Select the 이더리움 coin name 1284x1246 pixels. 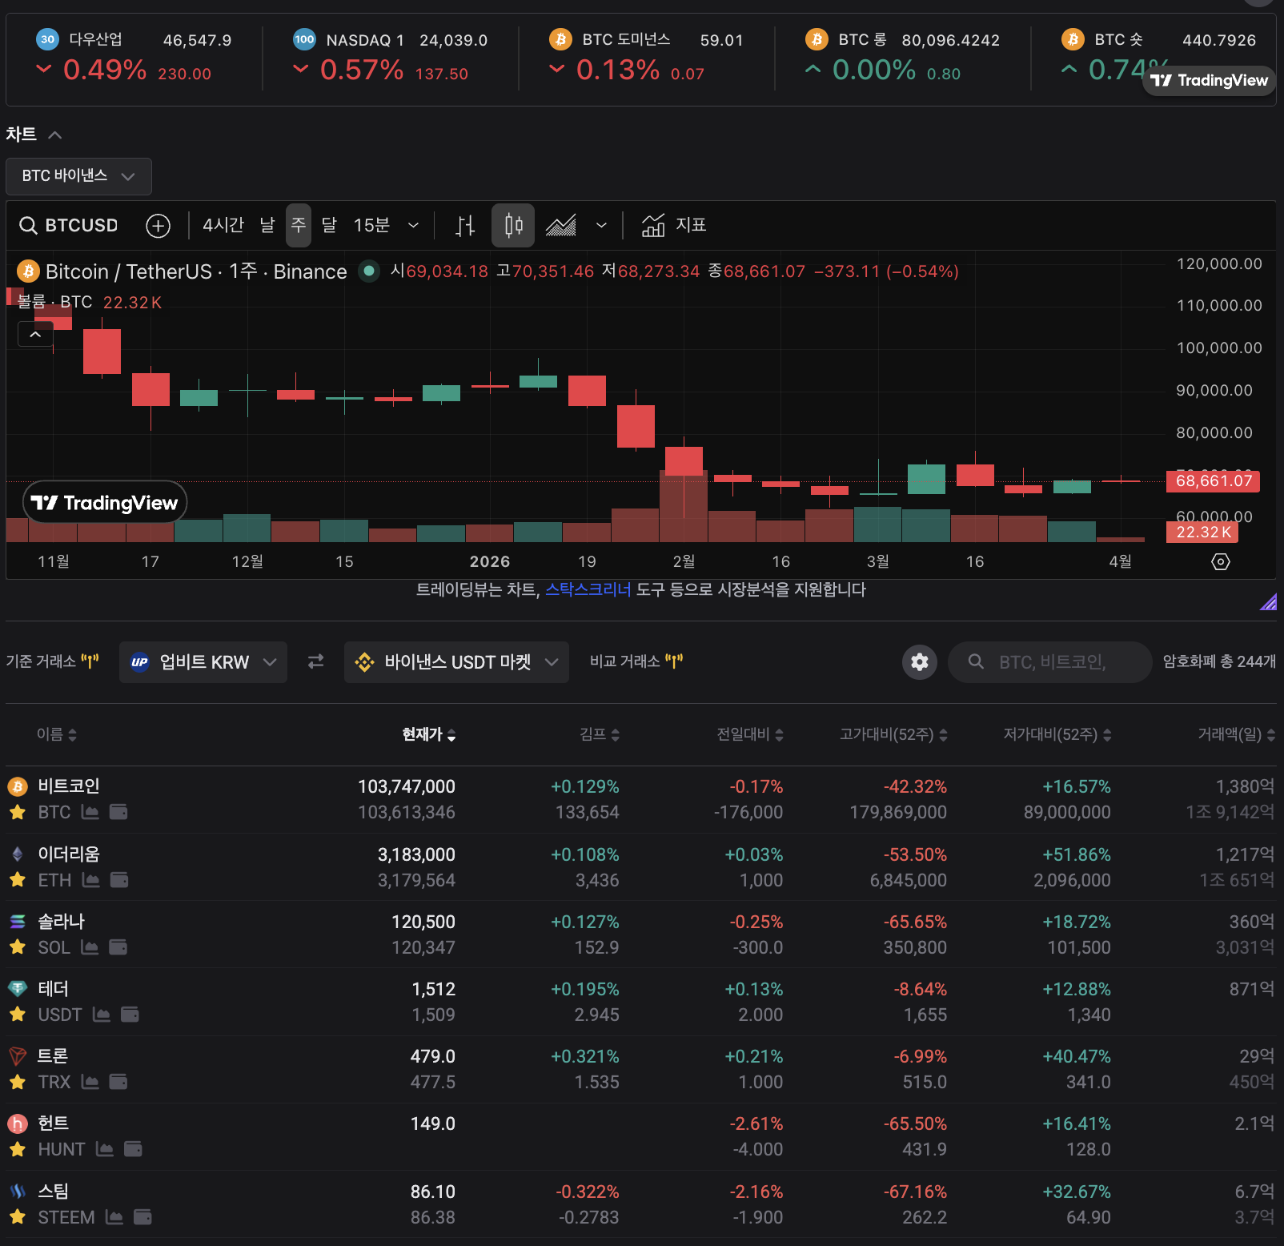(x=69, y=854)
